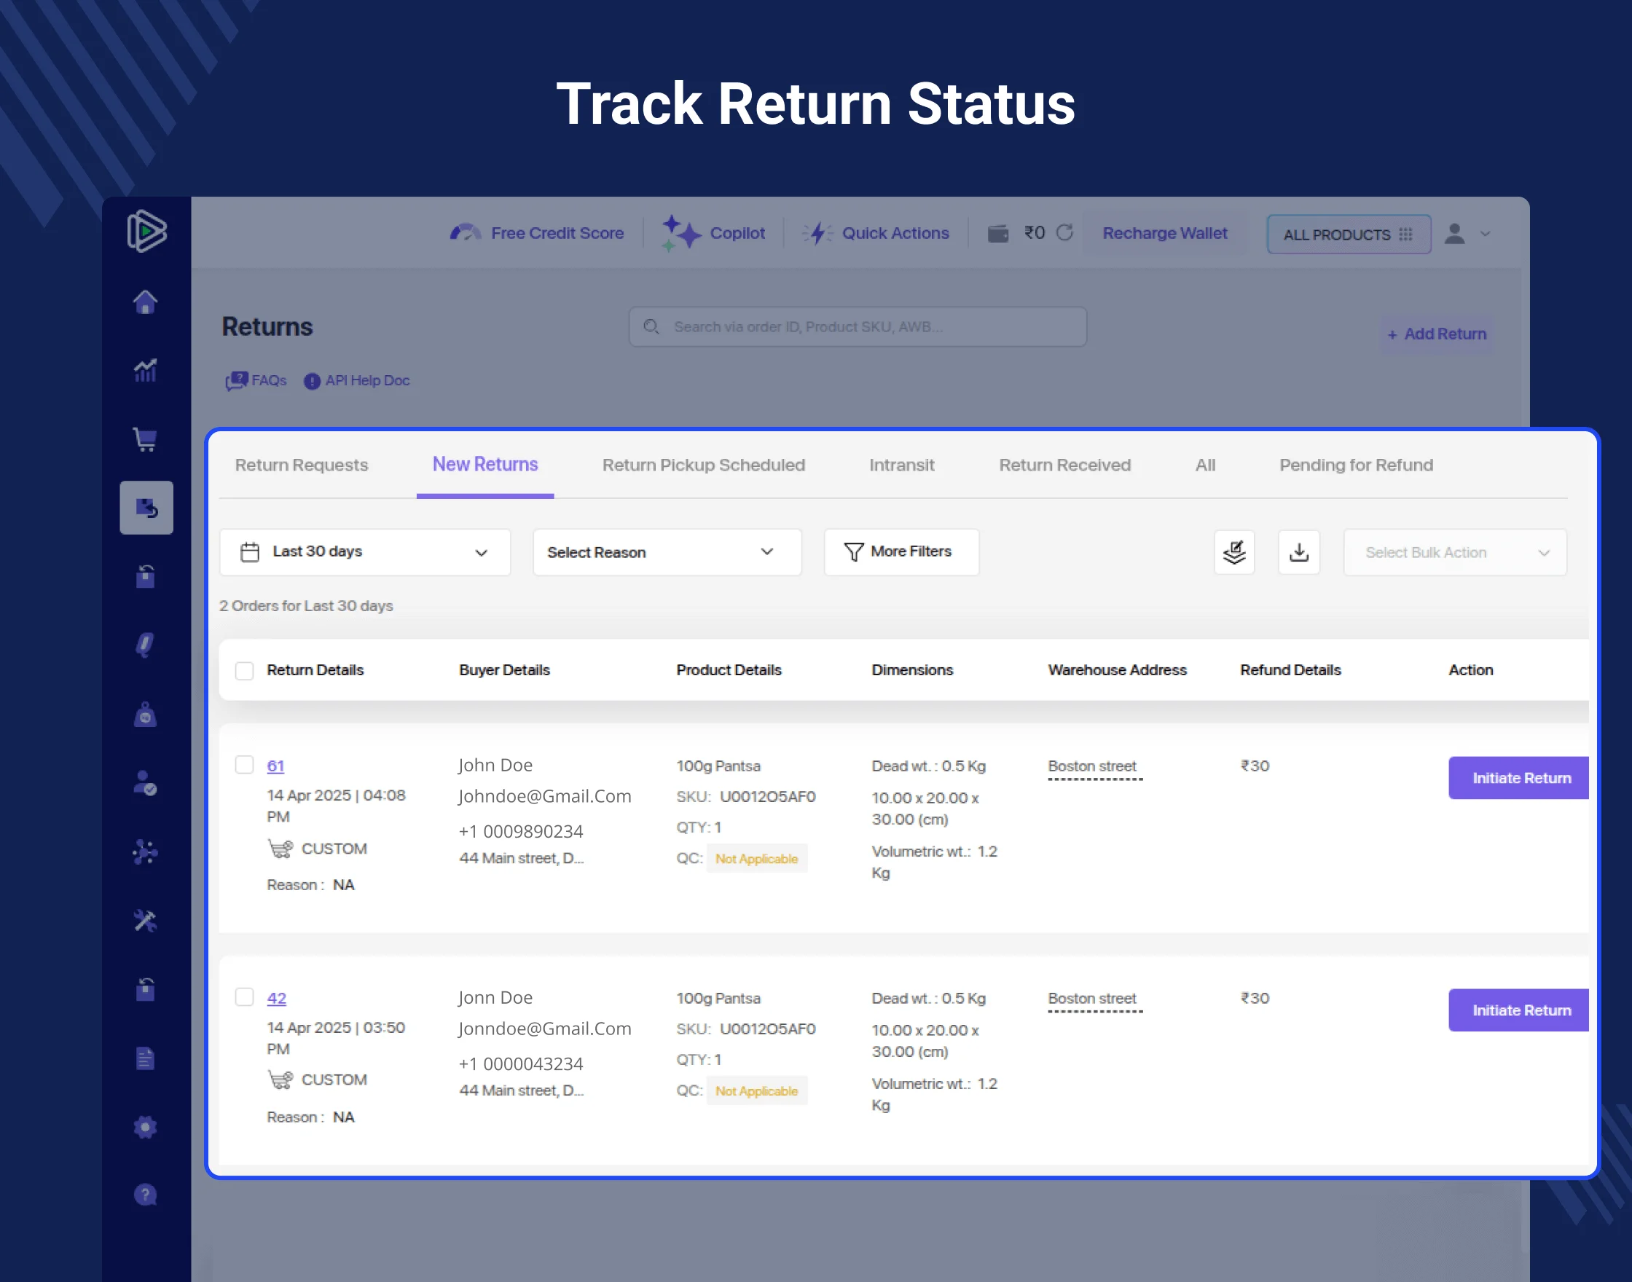Check the box for return 61
Viewport: 1632px width, 1282px height.
245,765
